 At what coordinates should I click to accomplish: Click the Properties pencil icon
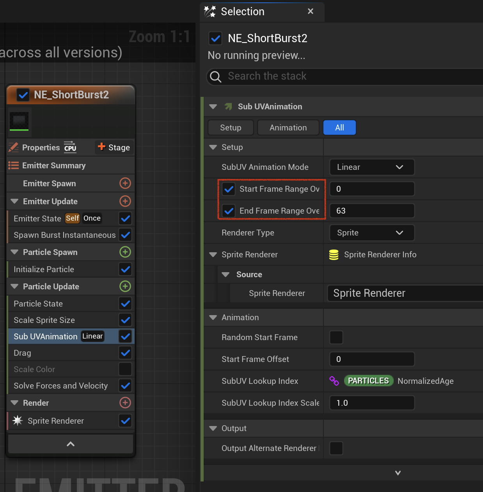point(14,147)
